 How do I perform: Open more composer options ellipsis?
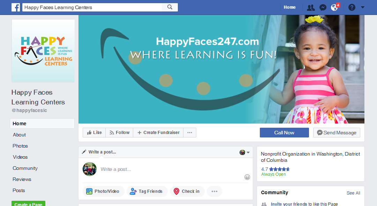pos(214,191)
